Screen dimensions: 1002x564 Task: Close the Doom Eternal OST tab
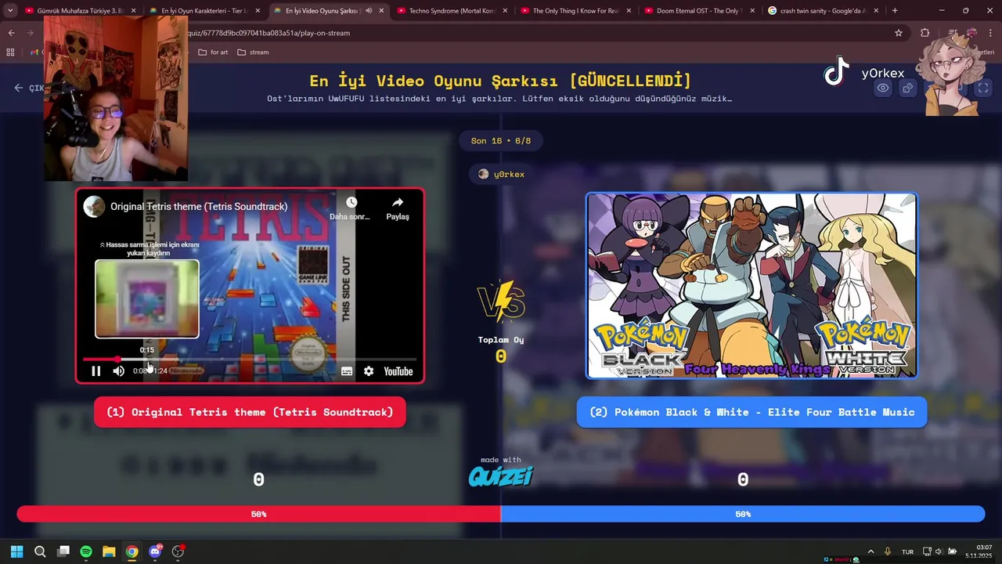coord(752,11)
